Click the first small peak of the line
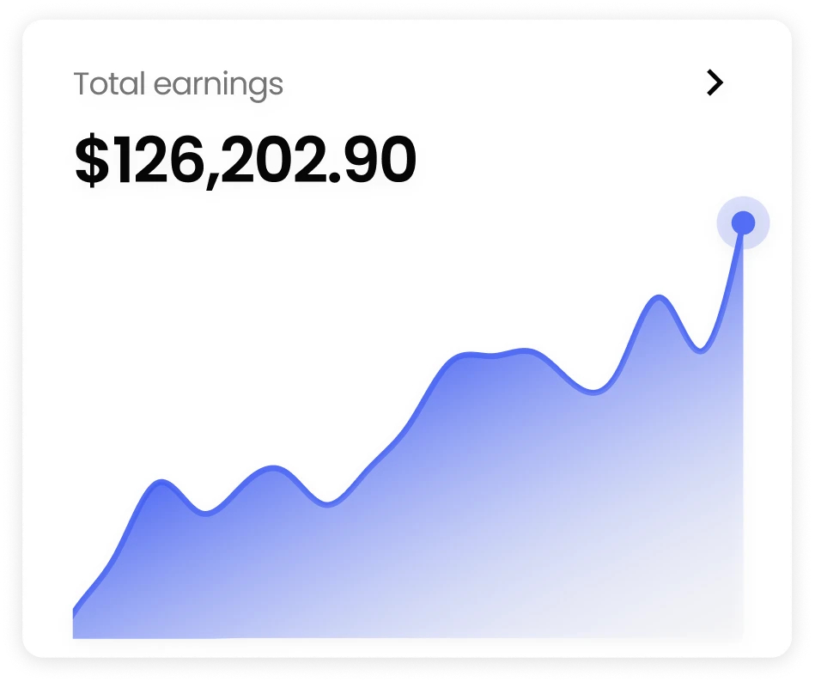Screen dimensions: 815x700 161,483
